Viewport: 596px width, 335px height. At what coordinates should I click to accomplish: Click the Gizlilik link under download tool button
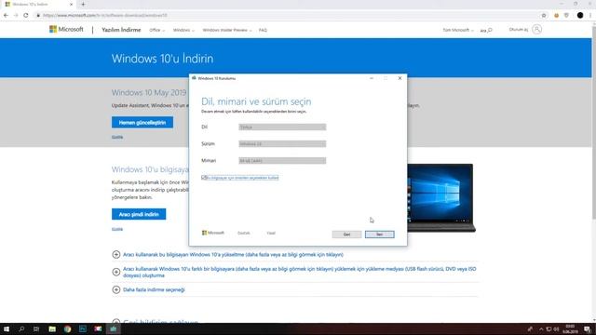[x=117, y=229]
